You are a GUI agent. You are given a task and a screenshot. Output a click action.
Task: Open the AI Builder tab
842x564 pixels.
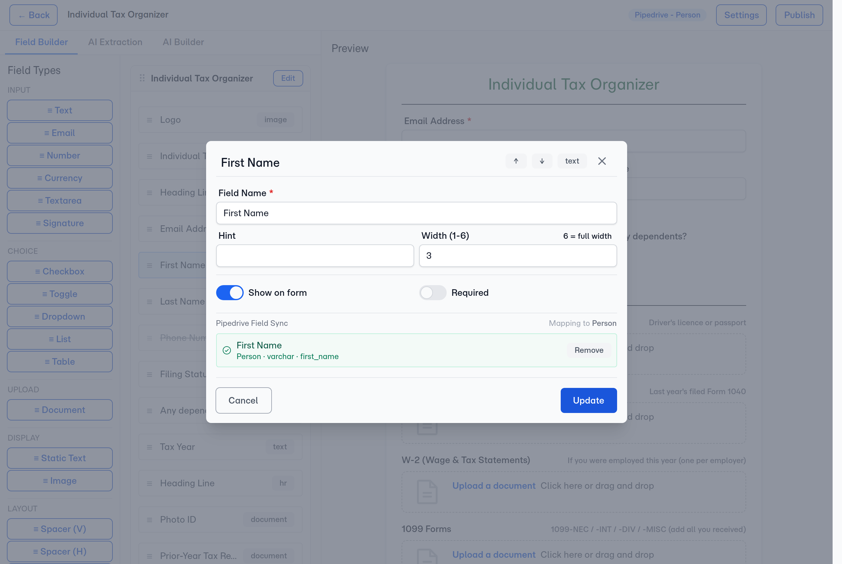183,42
